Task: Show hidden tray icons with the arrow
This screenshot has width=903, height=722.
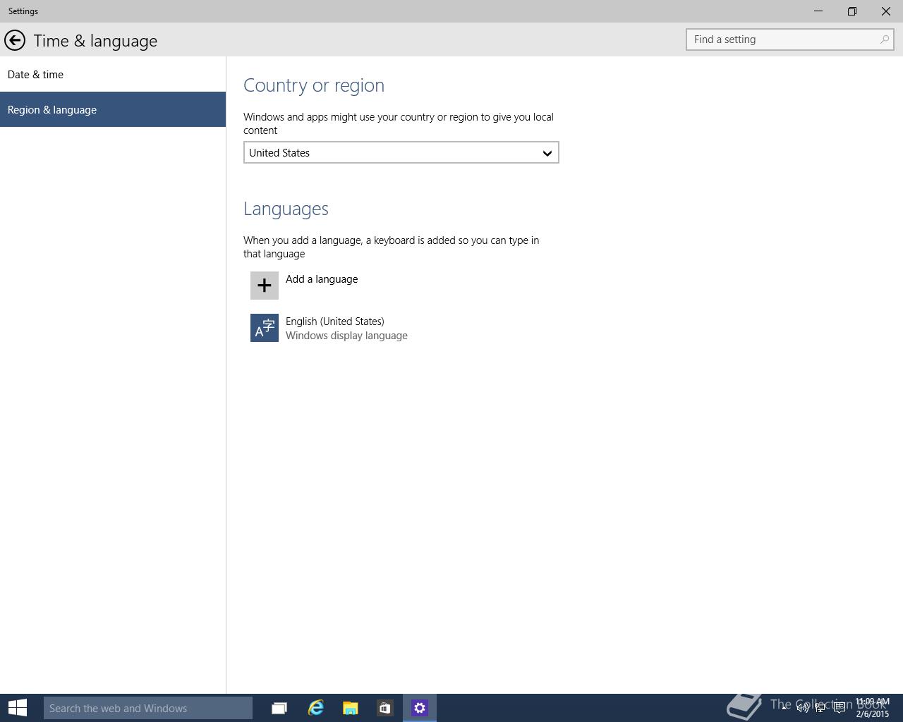Action: [784, 707]
